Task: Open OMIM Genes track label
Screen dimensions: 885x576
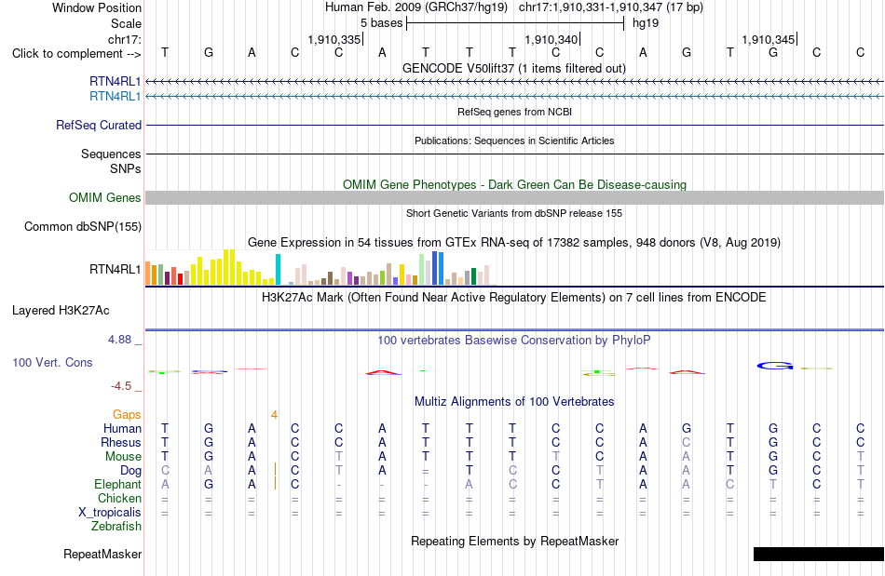Action: tap(105, 198)
